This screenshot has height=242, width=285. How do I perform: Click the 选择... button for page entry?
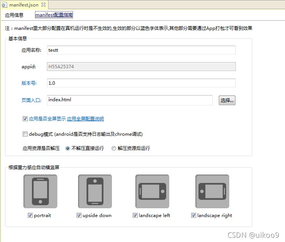[x=227, y=100]
